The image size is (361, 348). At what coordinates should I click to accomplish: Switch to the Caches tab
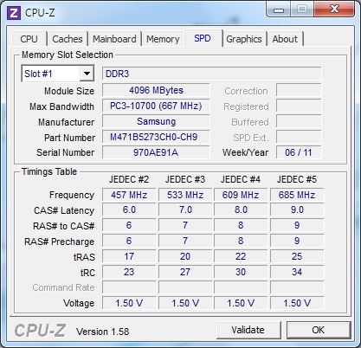click(68, 39)
